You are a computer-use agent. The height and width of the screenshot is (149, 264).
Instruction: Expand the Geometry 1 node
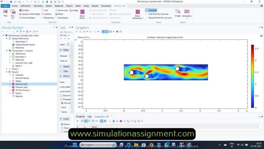pyautogui.click(x=10, y=57)
